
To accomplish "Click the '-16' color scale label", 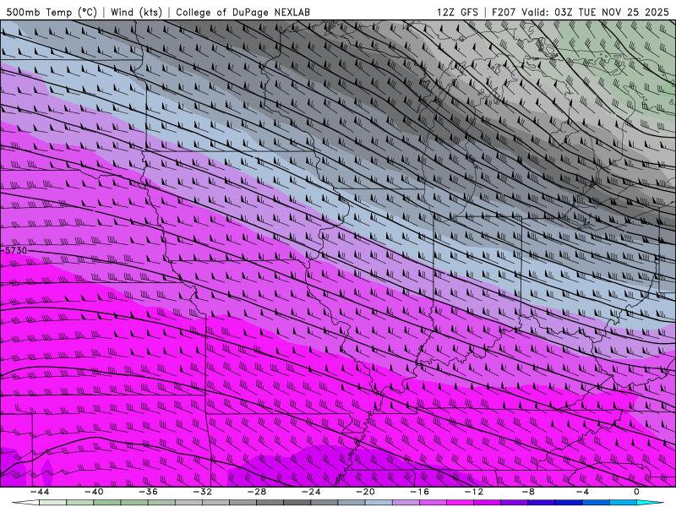I will click(419, 492).
